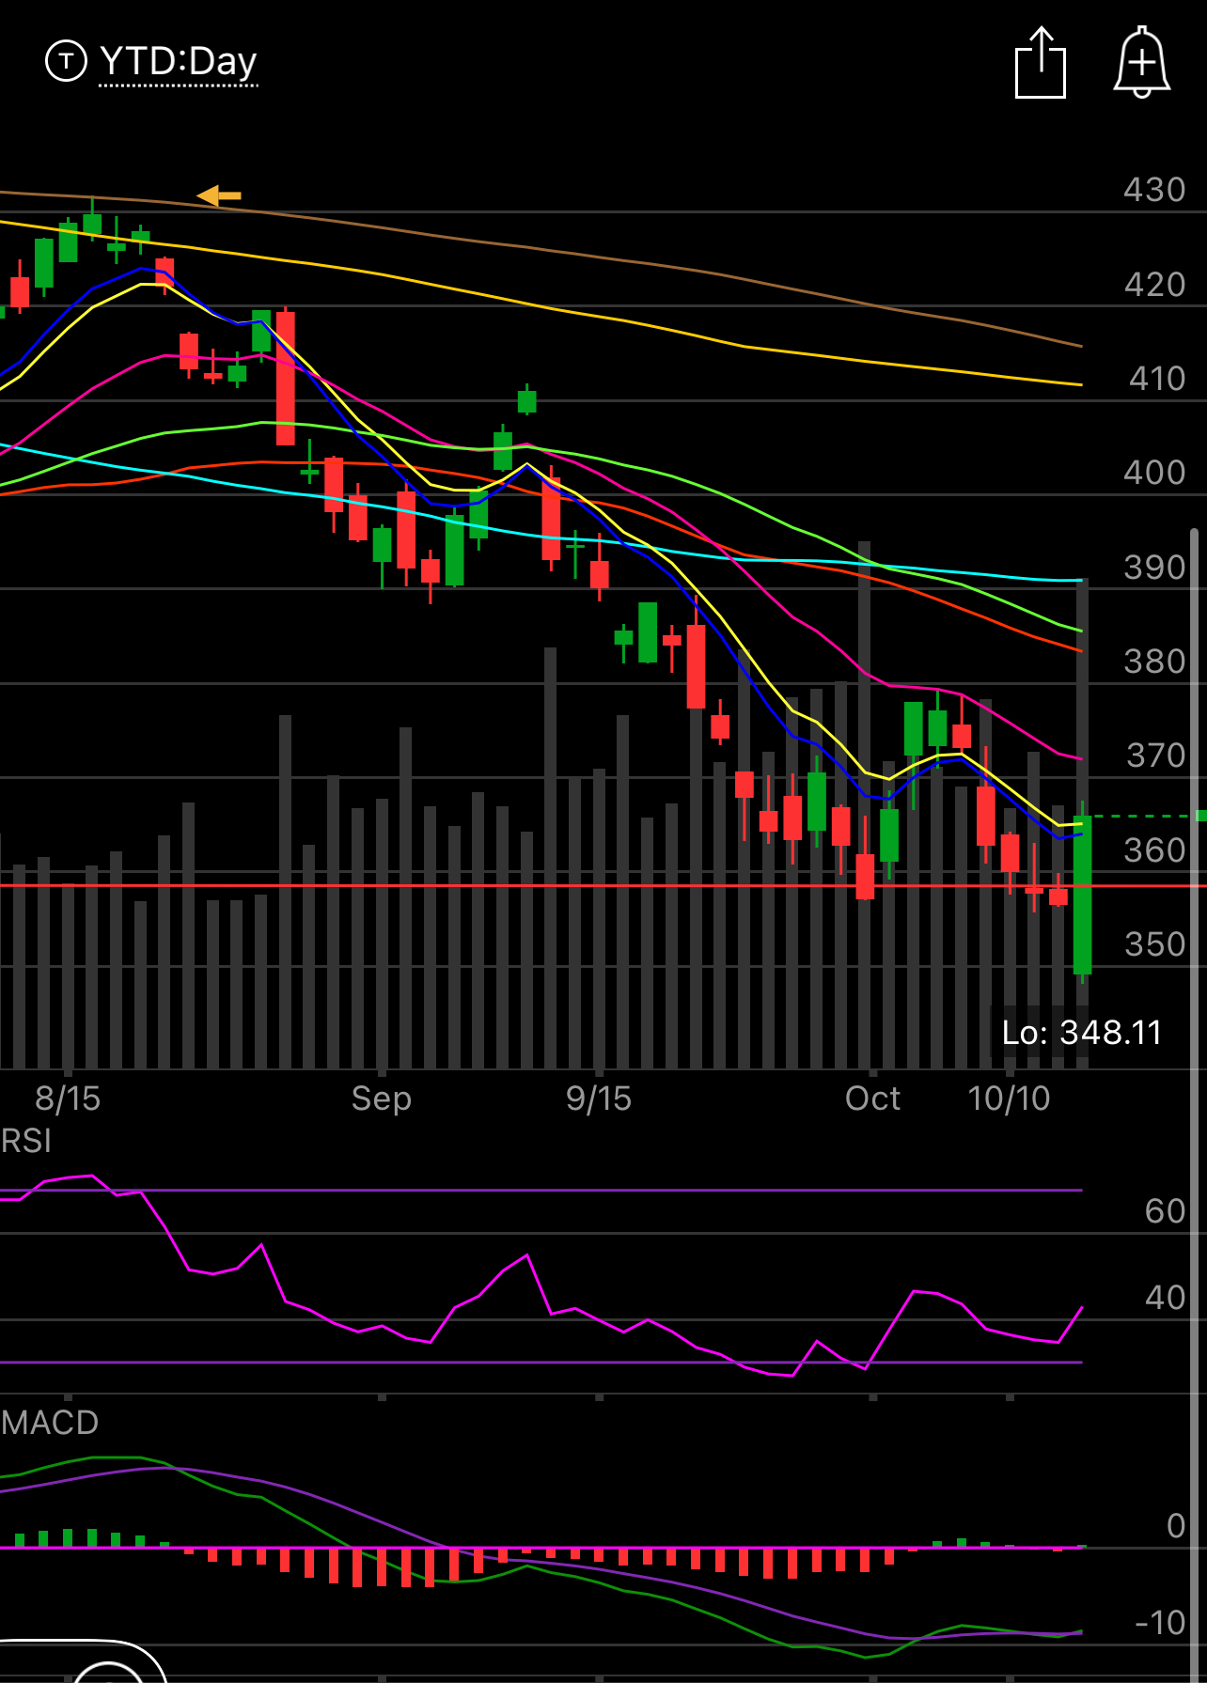The image size is (1207, 1683).
Task: Tap the tall red candle in late August
Action: 286,378
